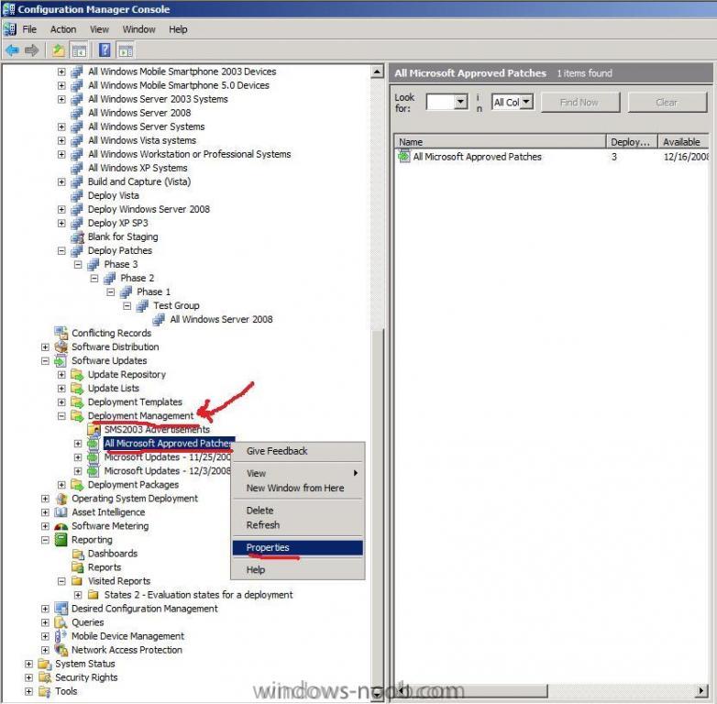The height and width of the screenshot is (704, 717).
Task: Click the Update Lists folder icon
Action: [x=77, y=388]
